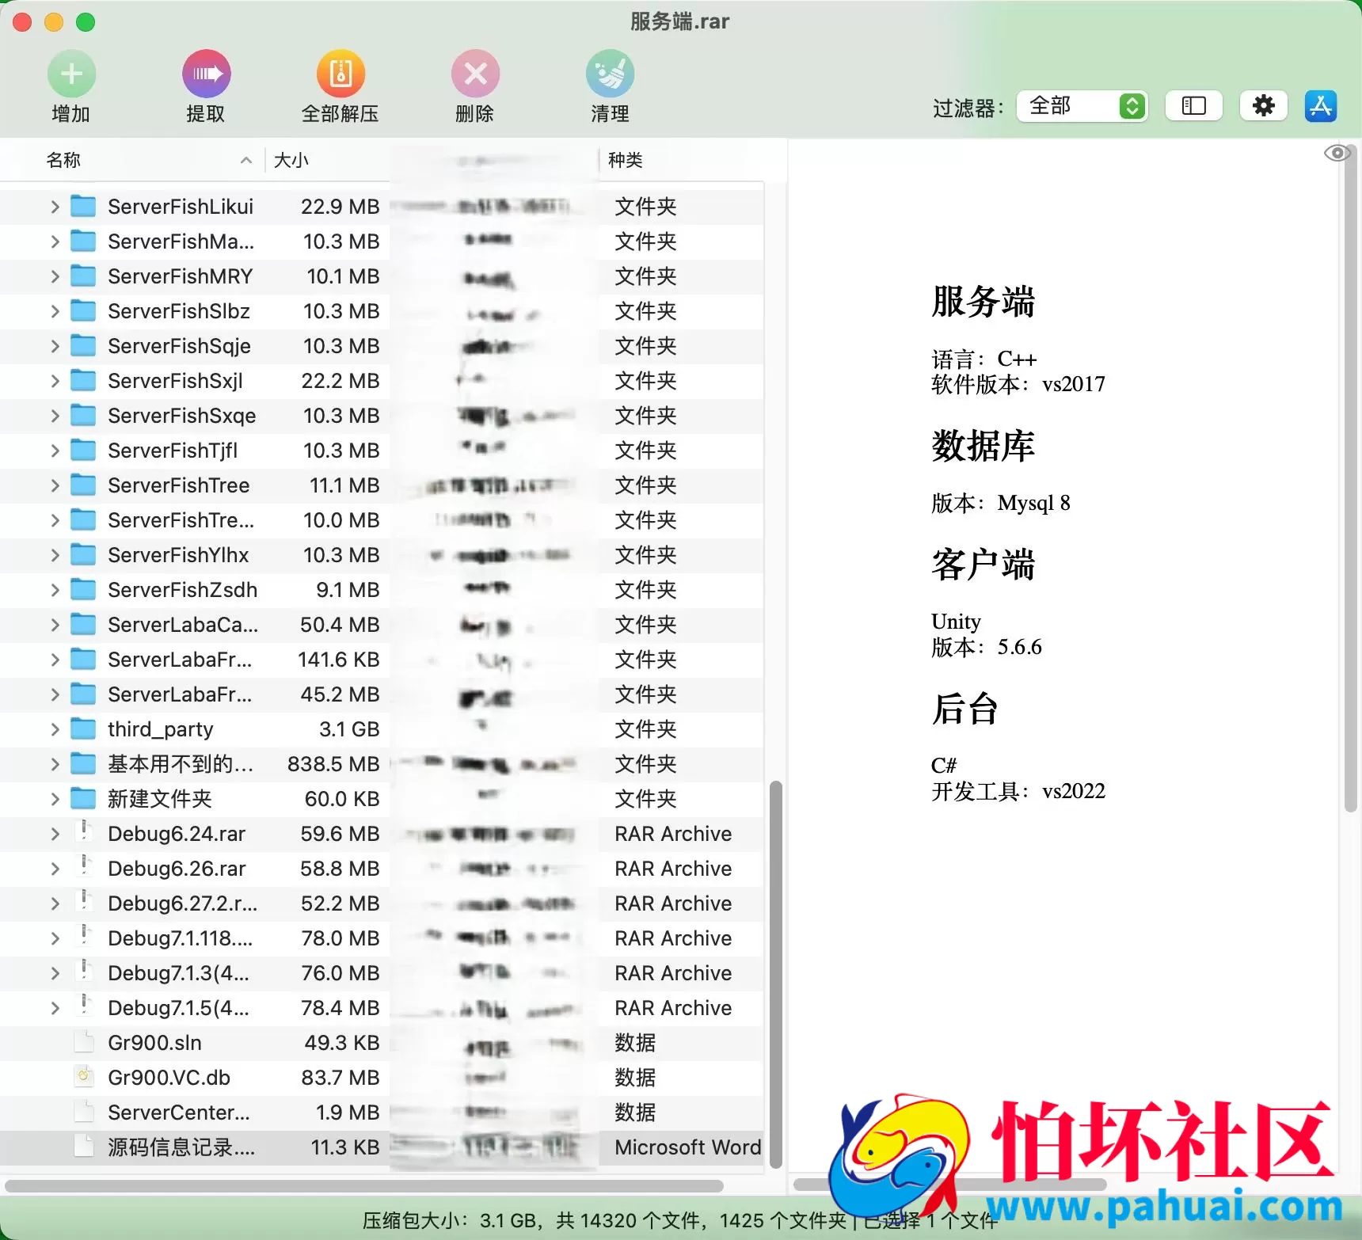Select the ServerFishMa... row name
Image resolution: width=1362 pixels, height=1240 pixels.
[181, 242]
